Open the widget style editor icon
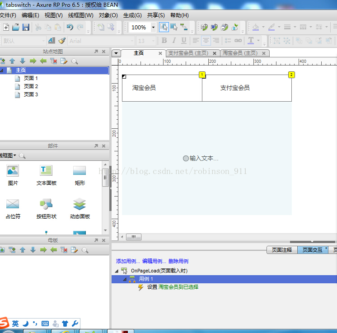This screenshot has height=333, width=337. coord(51,40)
